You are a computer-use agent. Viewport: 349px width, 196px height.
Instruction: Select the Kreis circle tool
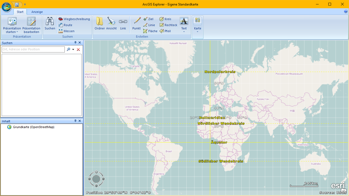tap(162, 19)
